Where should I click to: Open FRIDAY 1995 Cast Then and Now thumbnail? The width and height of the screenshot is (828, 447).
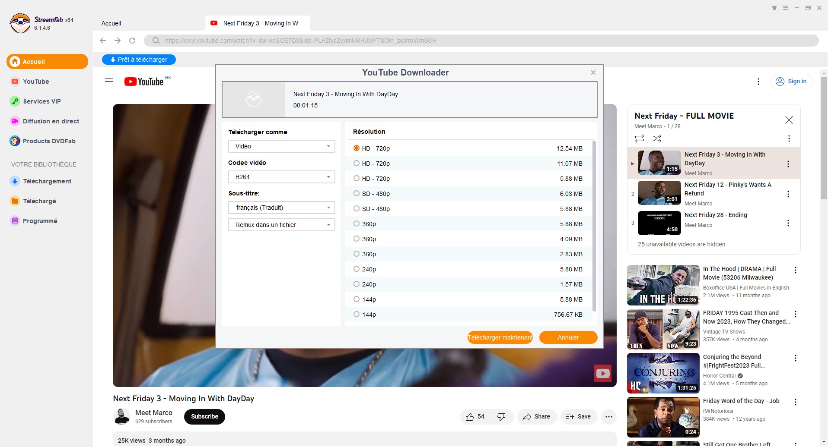click(663, 329)
